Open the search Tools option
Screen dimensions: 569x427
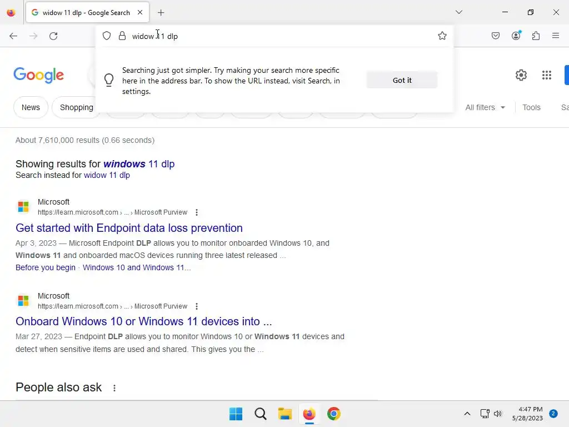[x=531, y=107]
